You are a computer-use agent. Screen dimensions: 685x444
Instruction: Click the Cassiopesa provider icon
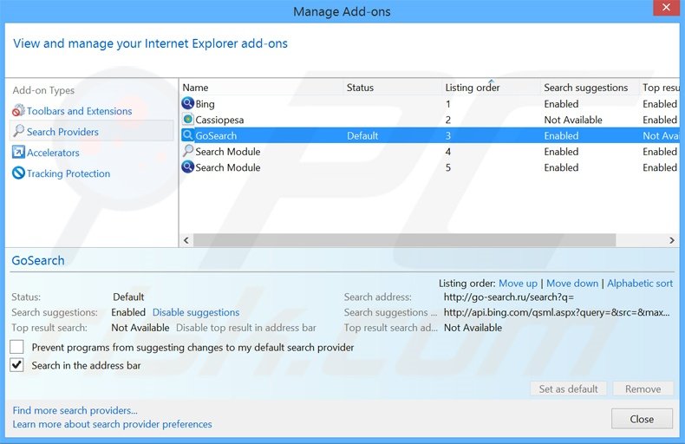[188, 120]
